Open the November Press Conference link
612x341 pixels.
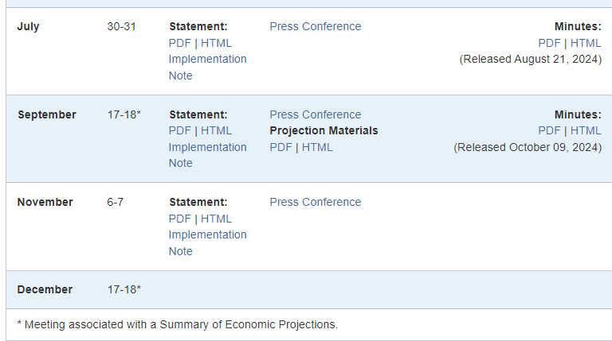click(x=316, y=203)
